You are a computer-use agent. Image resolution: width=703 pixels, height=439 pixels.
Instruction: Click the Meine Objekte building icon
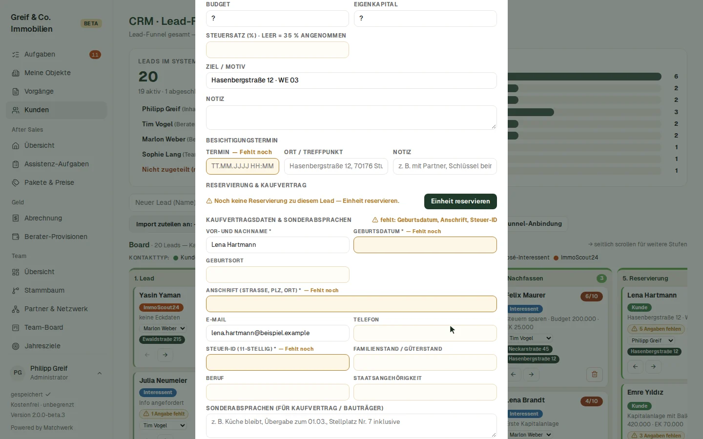[x=16, y=73]
